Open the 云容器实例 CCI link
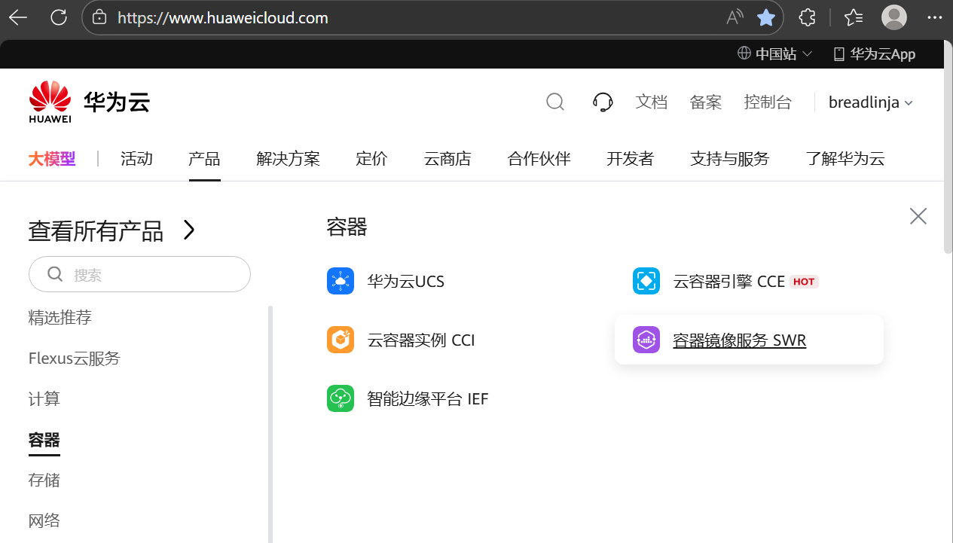This screenshot has height=543, width=953. pos(421,340)
